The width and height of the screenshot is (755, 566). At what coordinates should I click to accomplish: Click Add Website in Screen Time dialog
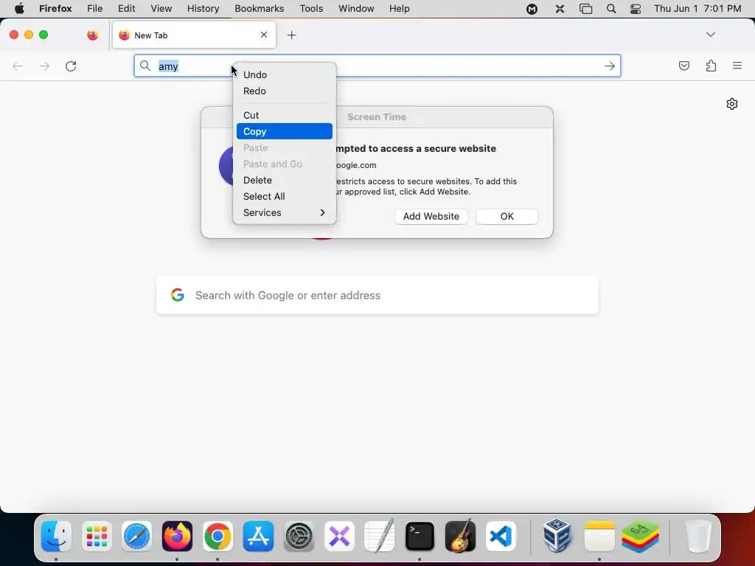431,217
